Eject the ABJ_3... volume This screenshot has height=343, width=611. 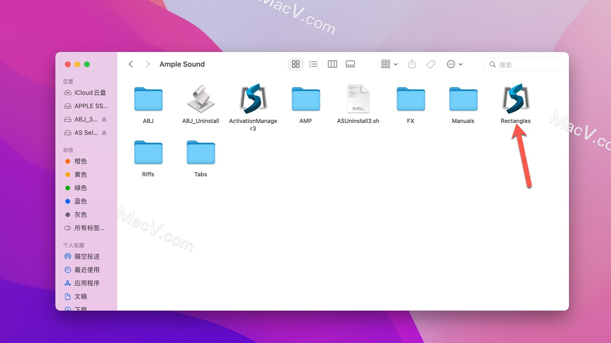(x=104, y=119)
